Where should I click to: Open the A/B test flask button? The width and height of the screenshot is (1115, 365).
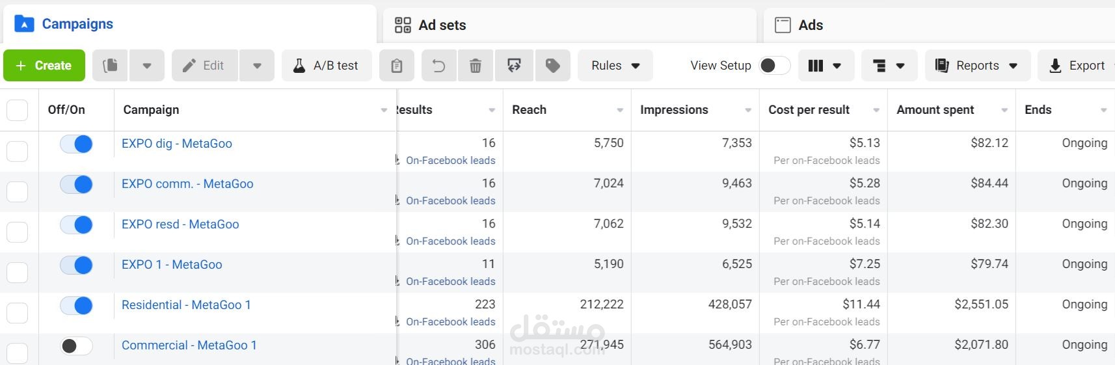pyautogui.click(x=327, y=66)
